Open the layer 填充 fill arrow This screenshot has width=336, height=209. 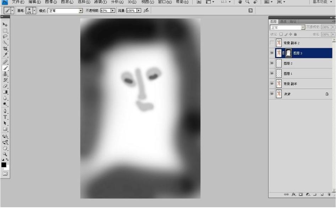pos(333,34)
